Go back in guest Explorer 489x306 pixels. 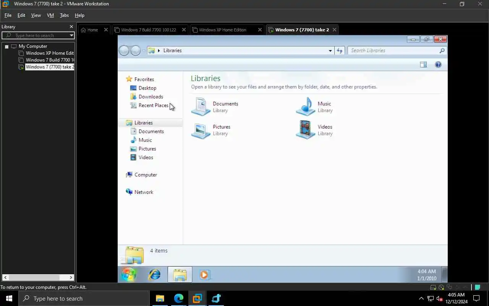click(124, 50)
